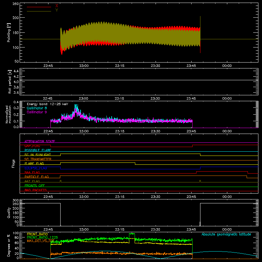Click the 80 tick on Degrees axis
Viewport: 262px width, 262px height.
point(17,237)
